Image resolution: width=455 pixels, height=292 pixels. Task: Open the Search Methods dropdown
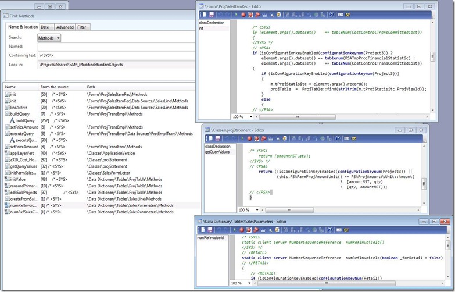(x=49, y=38)
